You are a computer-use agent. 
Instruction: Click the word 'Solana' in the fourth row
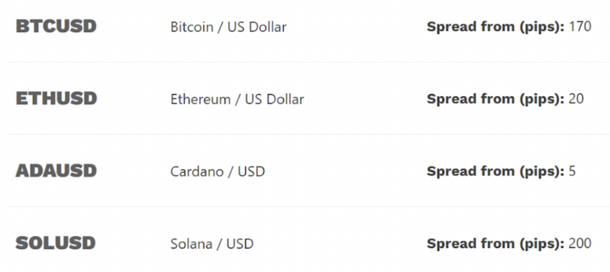click(x=188, y=244)
